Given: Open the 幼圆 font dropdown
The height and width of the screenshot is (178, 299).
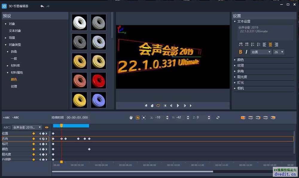Looking at the screenshot, I should click(x=261, y=52).
